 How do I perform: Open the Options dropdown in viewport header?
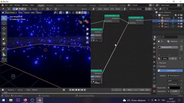coord(85,9)
